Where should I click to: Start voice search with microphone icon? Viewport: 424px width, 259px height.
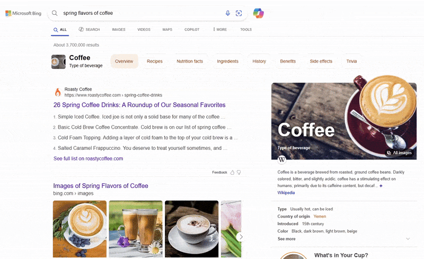(x=228, y=13)
